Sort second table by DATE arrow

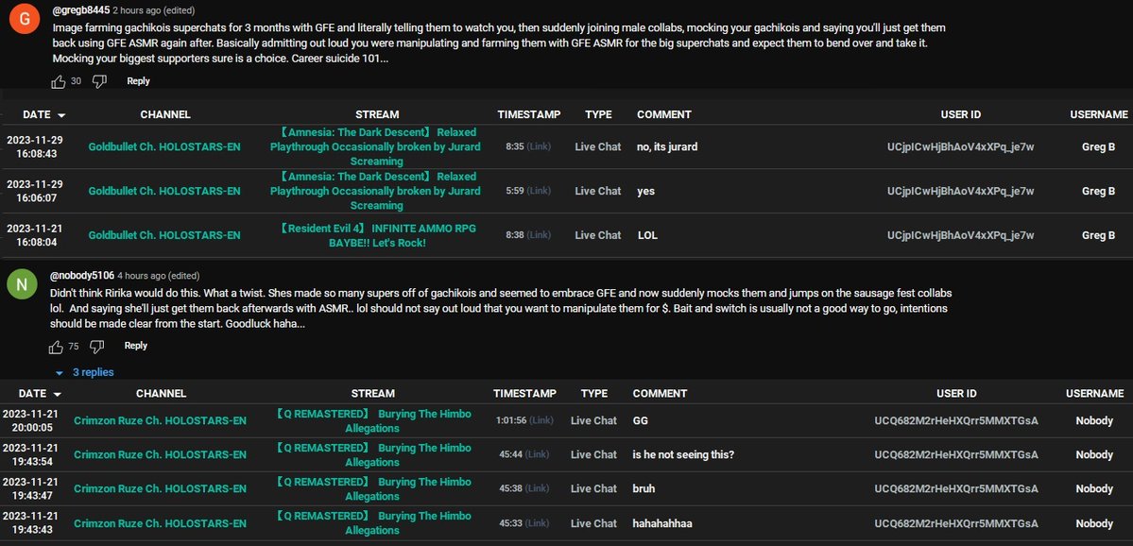coord(57,394)
